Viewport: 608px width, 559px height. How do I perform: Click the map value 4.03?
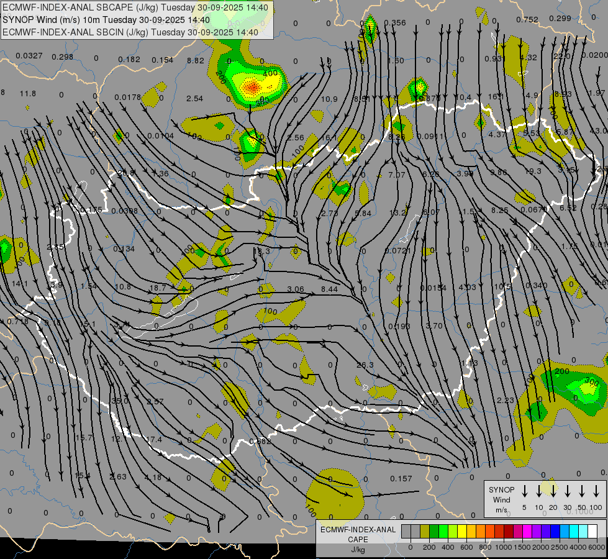[467, 287]
